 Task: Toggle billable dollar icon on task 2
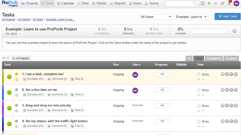(x=17, y=95)
